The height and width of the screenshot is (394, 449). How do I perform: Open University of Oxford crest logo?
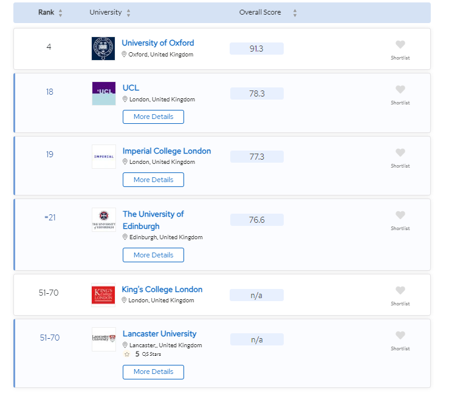point(103,49)
